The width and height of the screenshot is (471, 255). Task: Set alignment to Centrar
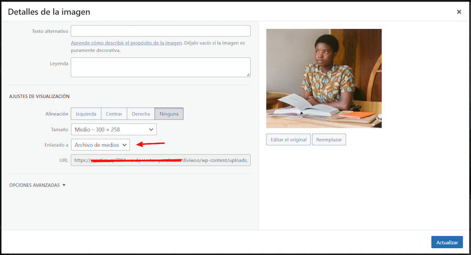pyautogui.click(x=114, y=114)
